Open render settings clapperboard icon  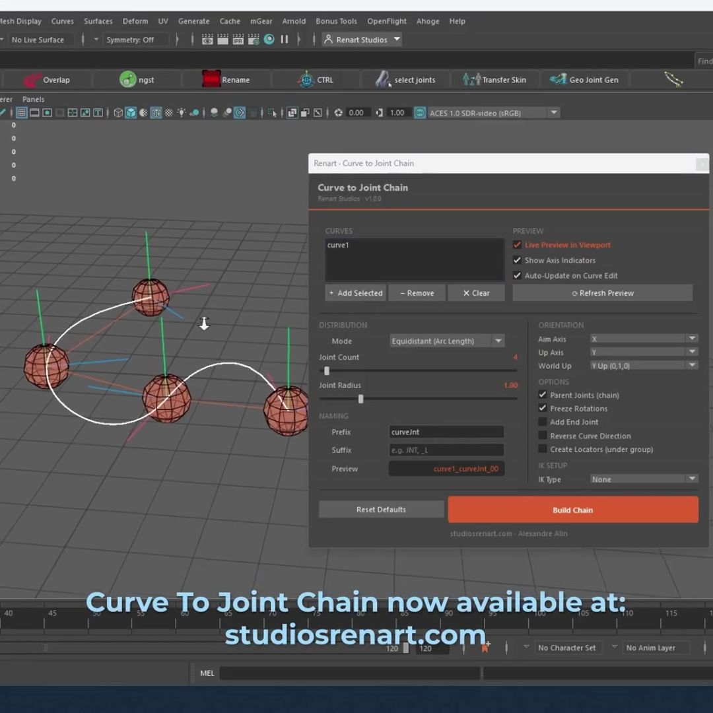point(254,40)
